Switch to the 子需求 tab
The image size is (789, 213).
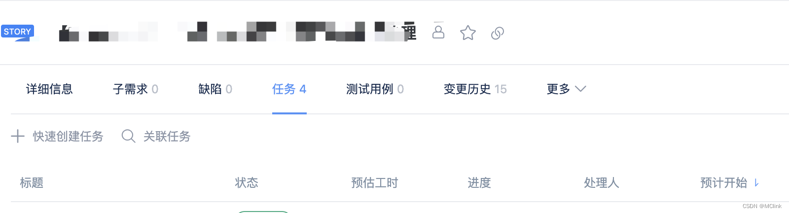135,89
